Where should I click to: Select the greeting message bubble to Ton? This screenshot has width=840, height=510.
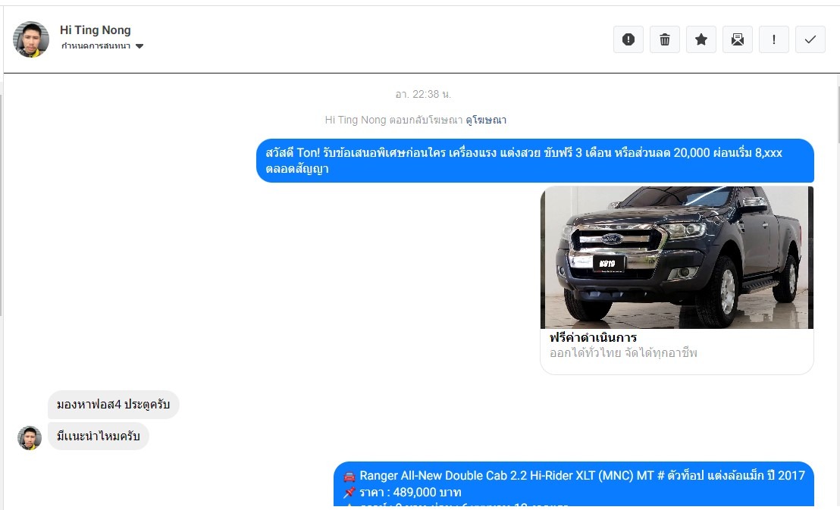(x=534, y=161)
